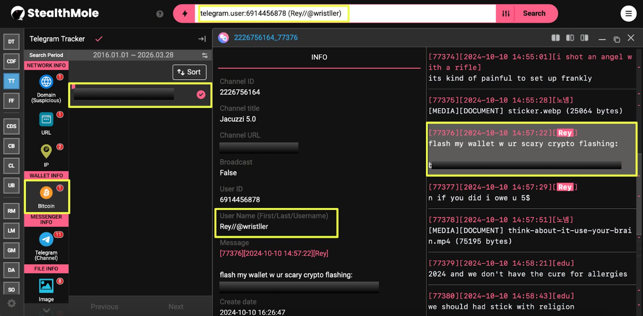The height and width of the screenshot is (316, 643).
Task: Select the URL info icon
Action: click(46, 119)
